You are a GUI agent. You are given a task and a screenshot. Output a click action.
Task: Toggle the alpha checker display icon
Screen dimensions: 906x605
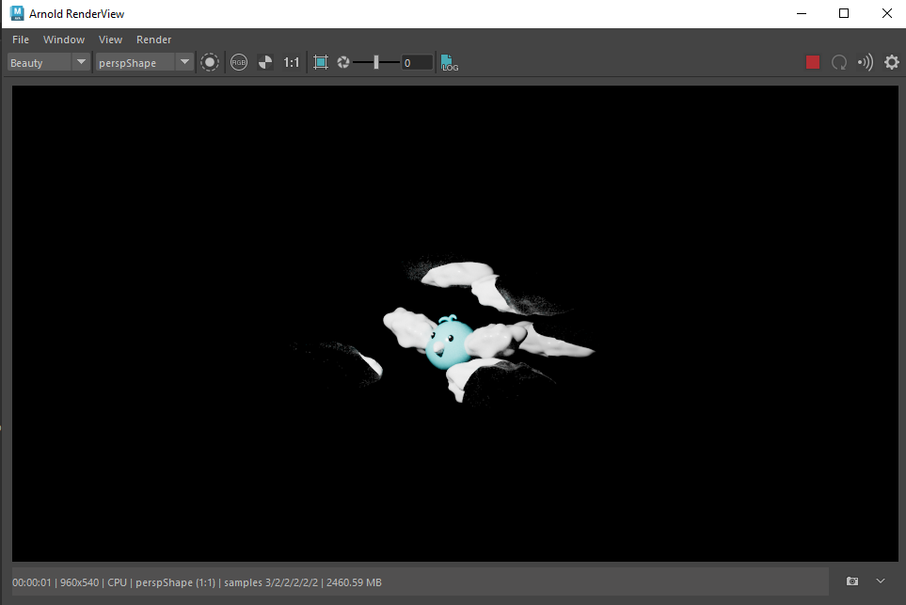[x=265, y=62]
